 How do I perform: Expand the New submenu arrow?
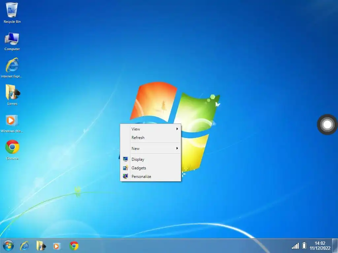(x=177, y=149)
